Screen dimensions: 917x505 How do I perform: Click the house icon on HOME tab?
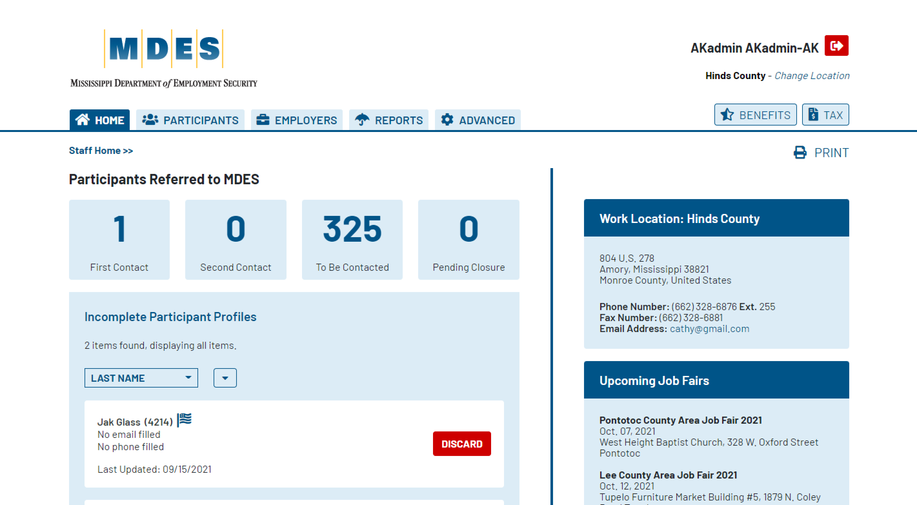coord(82,120)
